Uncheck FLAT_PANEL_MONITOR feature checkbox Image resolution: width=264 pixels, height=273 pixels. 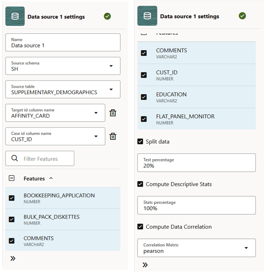pyautogui.click(x=144, y=119)
